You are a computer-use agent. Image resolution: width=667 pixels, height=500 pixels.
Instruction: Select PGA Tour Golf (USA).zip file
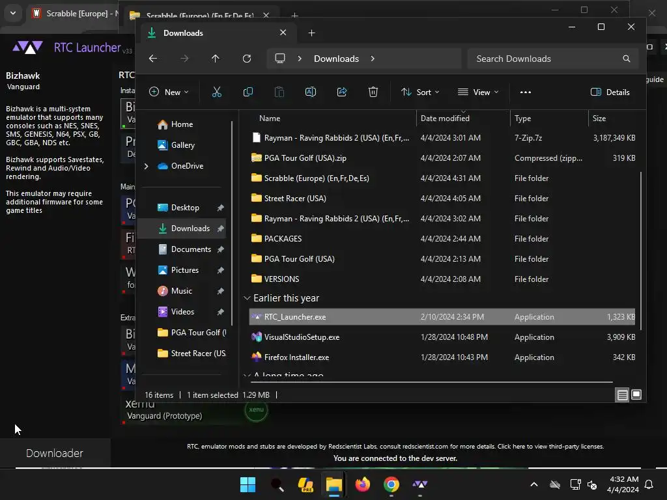[x=442, y=158]
